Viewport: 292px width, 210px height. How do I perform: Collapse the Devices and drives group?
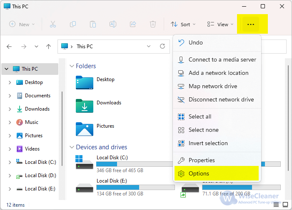tap(72, 147)
